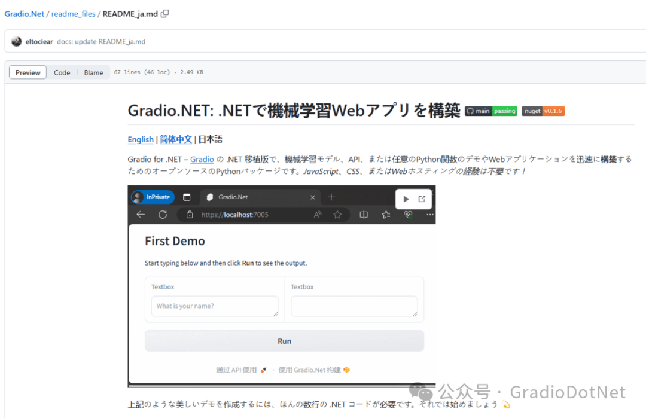Screen dimensions: 646x418
Task: Click the browser ellipsis menu in the demo screenshot
Action: coord(430,215)
